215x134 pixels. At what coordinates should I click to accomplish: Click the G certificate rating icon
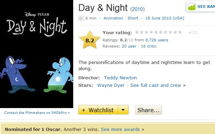81,18
